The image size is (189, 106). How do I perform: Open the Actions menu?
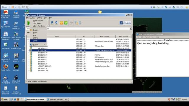point(33,18)
